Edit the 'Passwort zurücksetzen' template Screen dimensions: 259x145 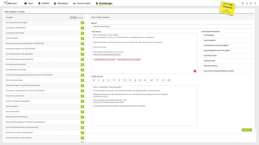82,96
